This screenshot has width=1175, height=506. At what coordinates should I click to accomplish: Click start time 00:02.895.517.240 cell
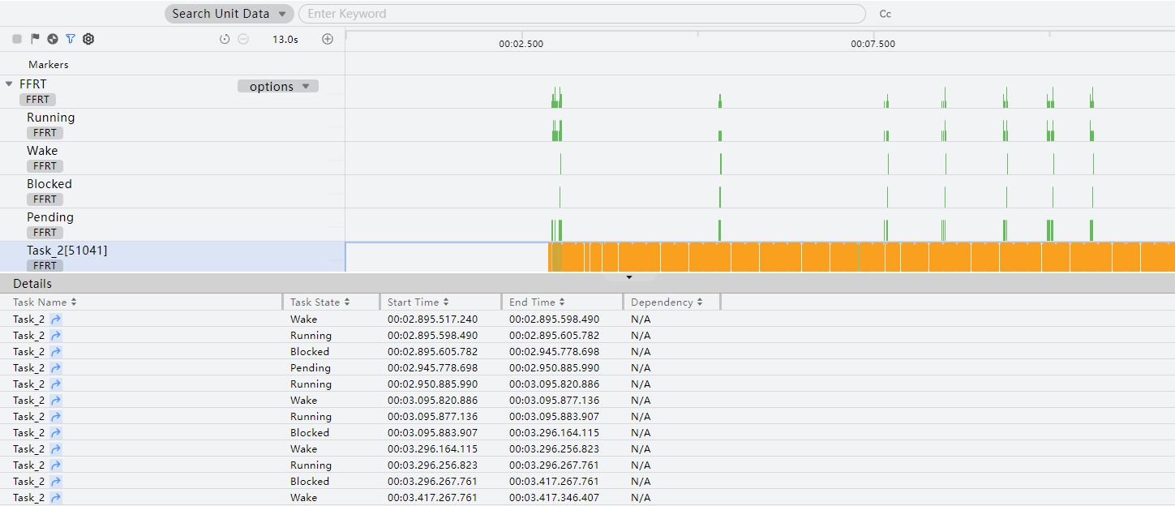[x=432, y=319]
